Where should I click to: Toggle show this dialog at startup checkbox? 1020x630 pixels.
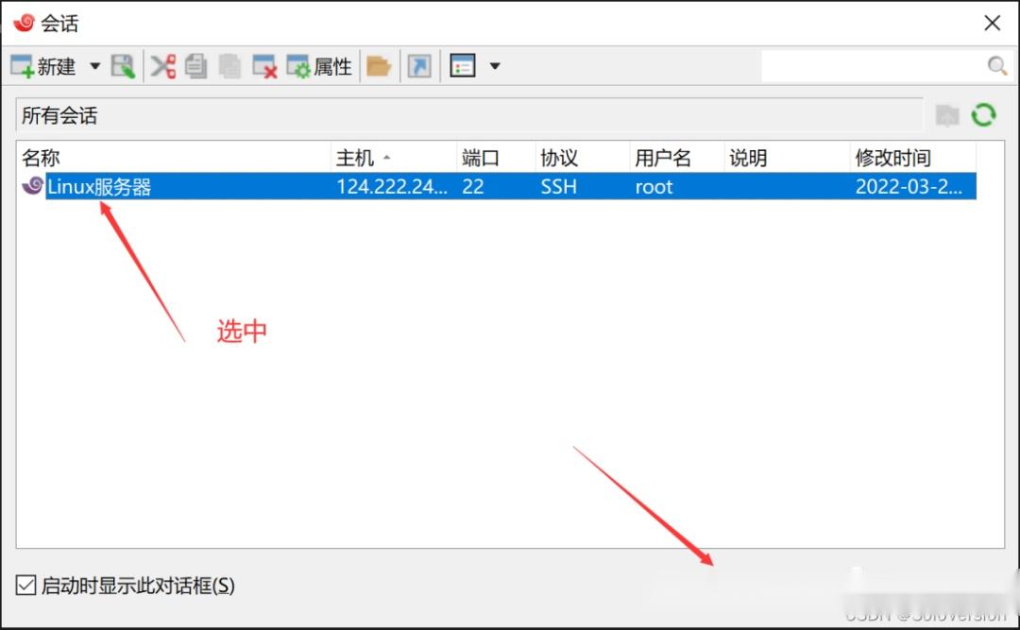click(x=26, y=585)
